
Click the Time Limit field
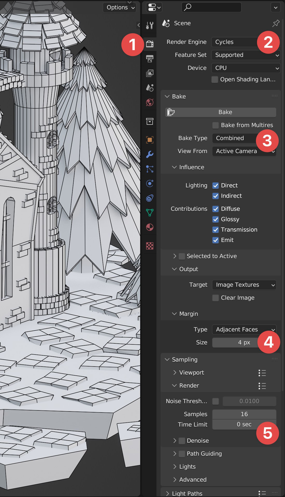[x=244, y=424]
